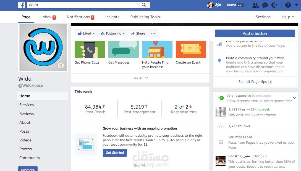Click the Create an Event ticket illustration
Viewport: 301px width, 171px height.
191,49
